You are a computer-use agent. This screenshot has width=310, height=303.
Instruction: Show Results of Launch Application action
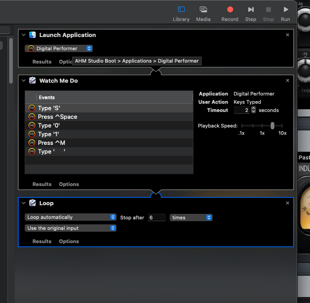pos(42,62)
